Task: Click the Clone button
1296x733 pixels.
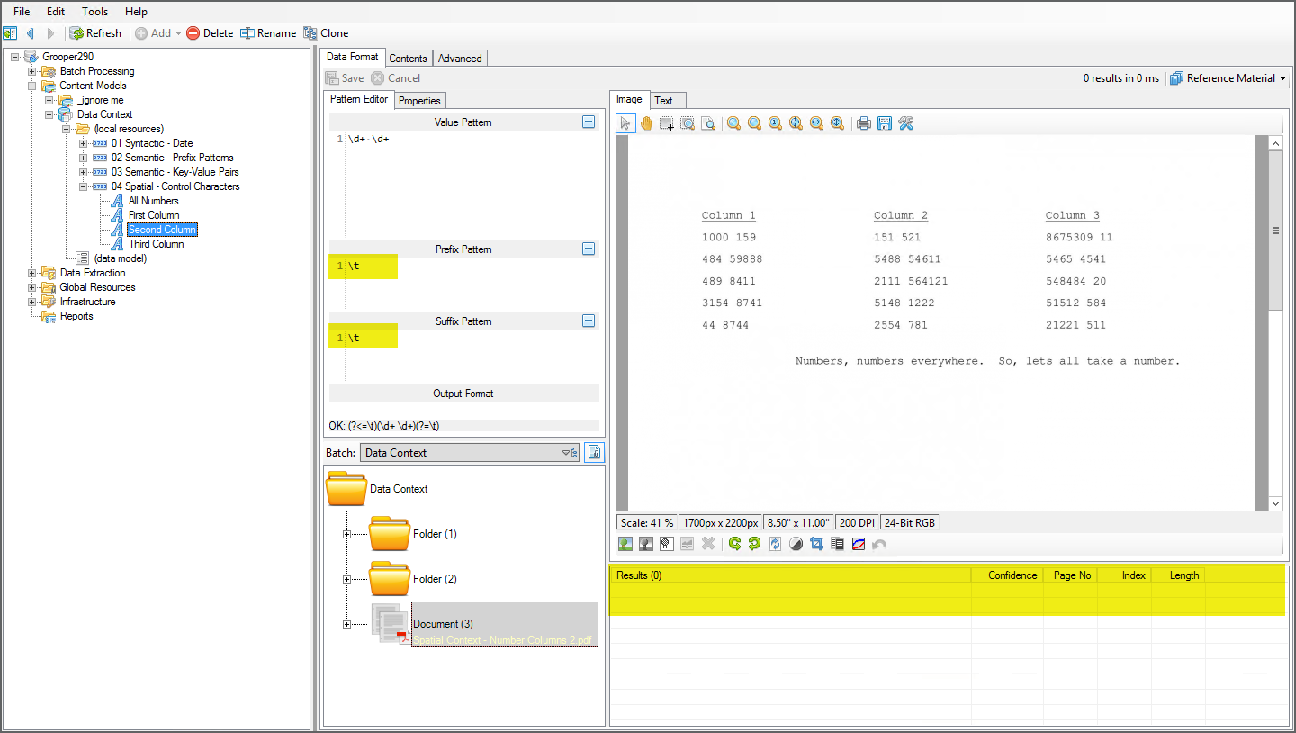Action: point(326,33)
